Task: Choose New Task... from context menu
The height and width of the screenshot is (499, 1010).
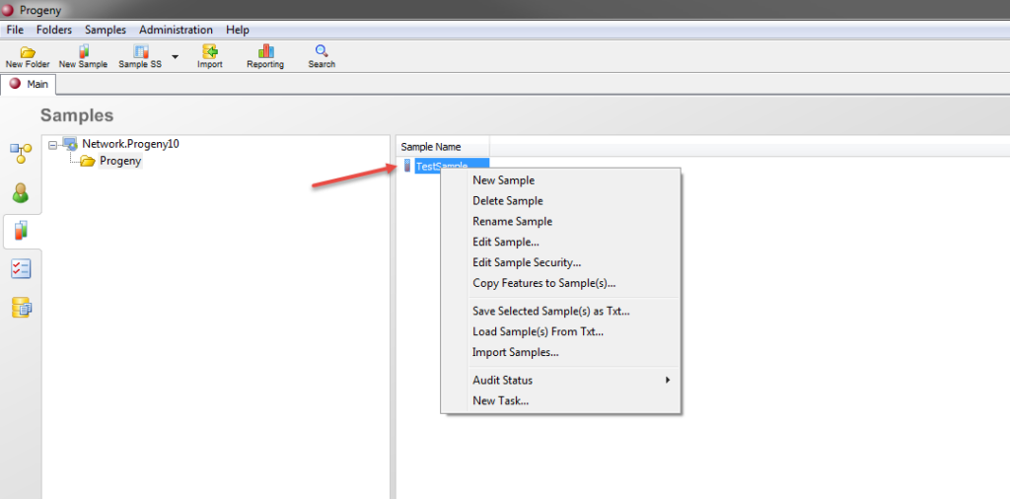Action: (560, 400)
